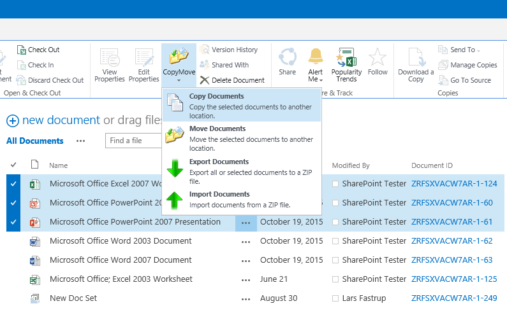Screen dimensions: 507x313
Task: Click the Find a file search box
Action: [133, 141]
